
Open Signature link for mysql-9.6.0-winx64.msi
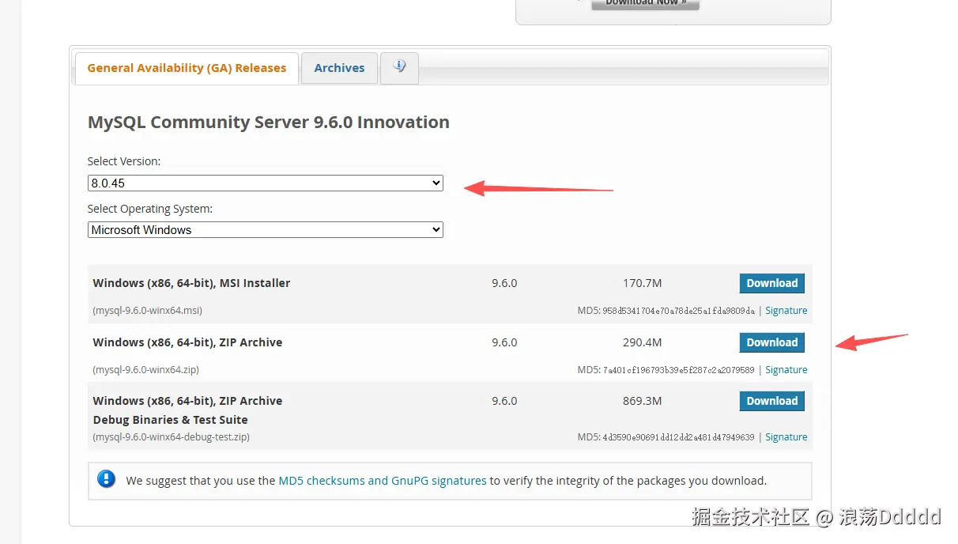pyautogui.click(x=786, y=311)
